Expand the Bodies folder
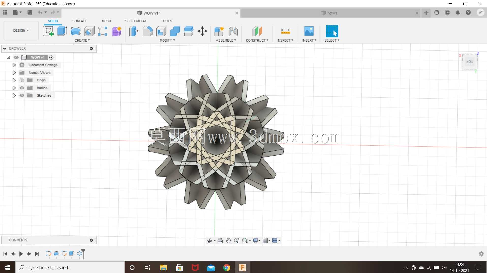487x273 pixels. [x=14, y=88]
